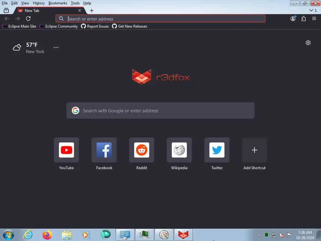Open the Tools menu
This screenshot has width=321, height=241.
(75, 3)
